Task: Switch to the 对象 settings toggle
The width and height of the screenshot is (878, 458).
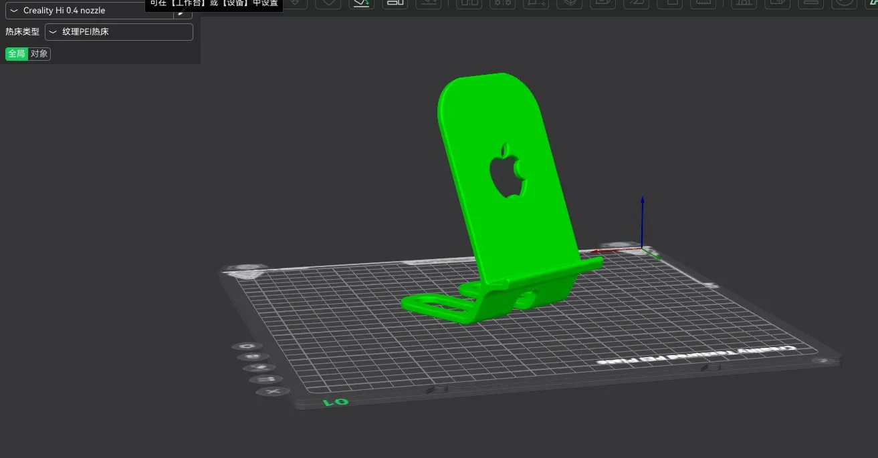Action: 39,54
